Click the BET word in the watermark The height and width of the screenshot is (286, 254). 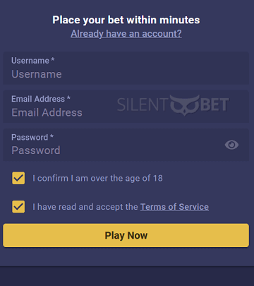[214, 105]
